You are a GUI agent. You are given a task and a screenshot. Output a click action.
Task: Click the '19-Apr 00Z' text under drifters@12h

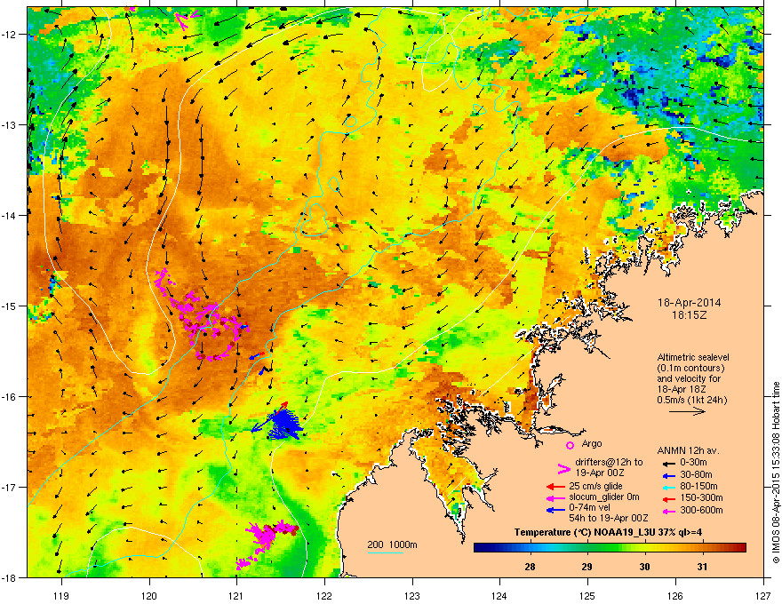tap(600, 473)
